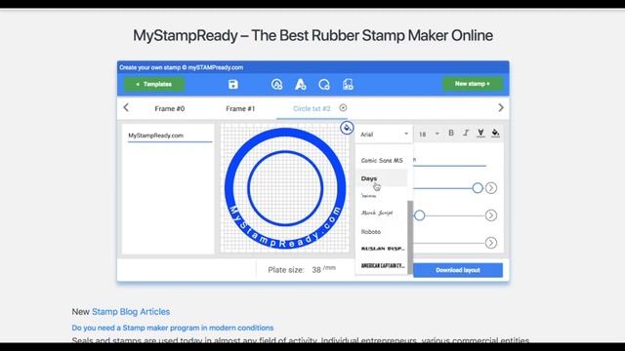Click the add image/shape icon in toolbar
Image resolution: width=625 pixels, height=351 pixels.
pyautogui.click(x=348, y=85)
